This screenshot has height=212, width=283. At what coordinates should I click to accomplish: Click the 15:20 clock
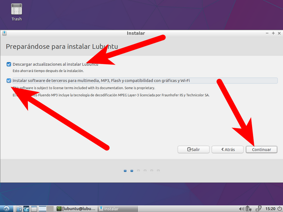(270, 209)
